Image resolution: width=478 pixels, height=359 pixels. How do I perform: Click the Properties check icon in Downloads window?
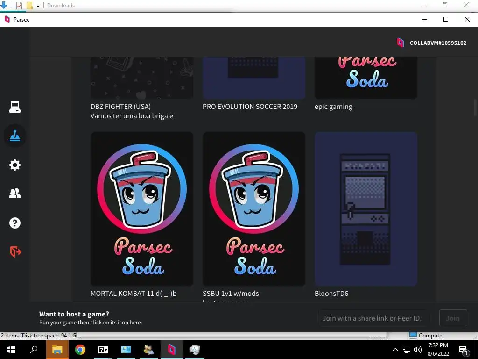tap(19, 5)
